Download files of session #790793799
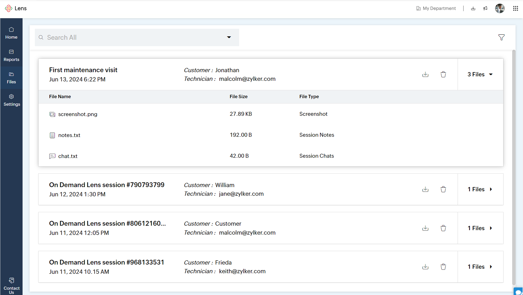The width and height of the screenshot is (523, 295). click(x=425, y=189)
